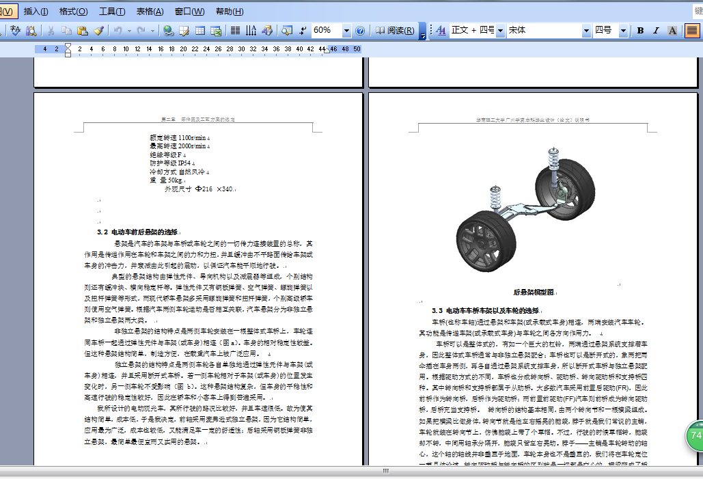Click line 外观尺寸 Φ216 ×340
Viewport: 703px width, 479px height.
click(x=199, y=189)
